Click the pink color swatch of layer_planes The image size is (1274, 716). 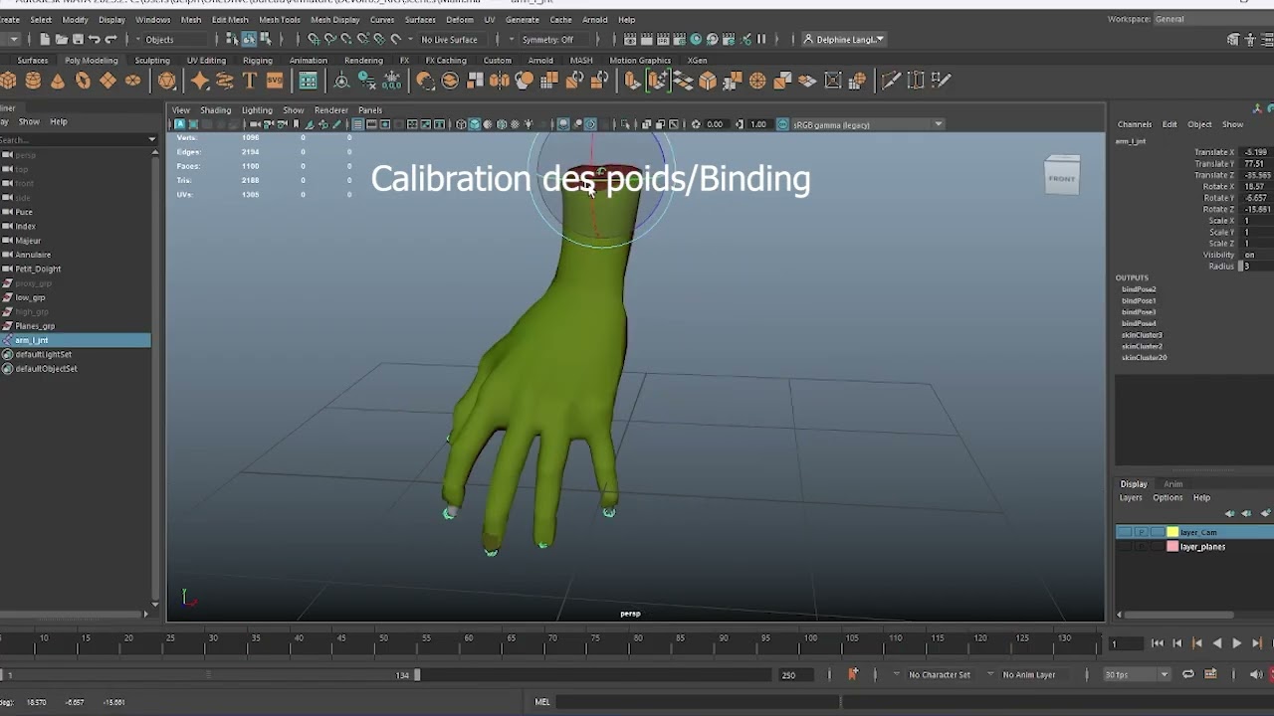click(1172, 547)
